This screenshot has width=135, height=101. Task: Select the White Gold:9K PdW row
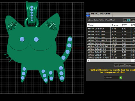click(x=111, y=46)
